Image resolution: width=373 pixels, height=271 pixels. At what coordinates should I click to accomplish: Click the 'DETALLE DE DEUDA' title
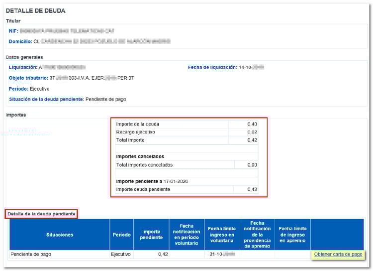(x=35, y=11)
